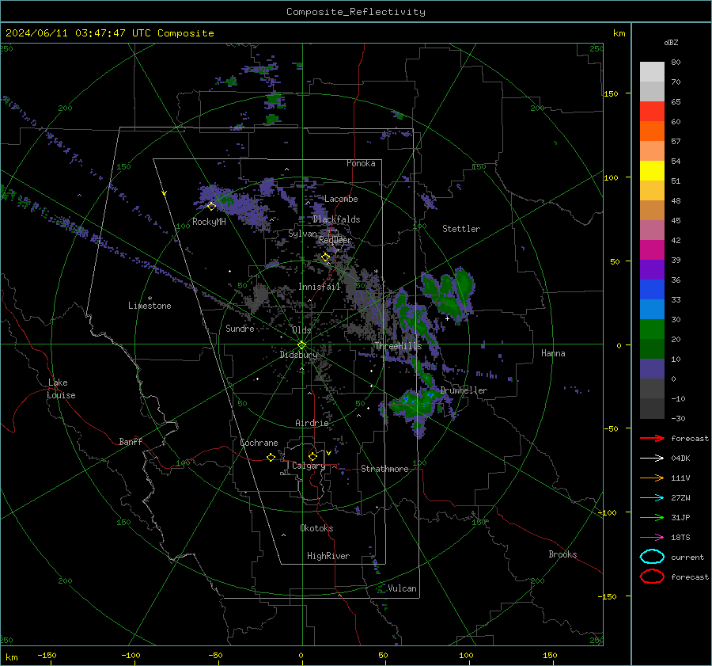This screenshot has height=666, width=712.
Task: Click the Ponoka town label
Action: coord(361,163)
